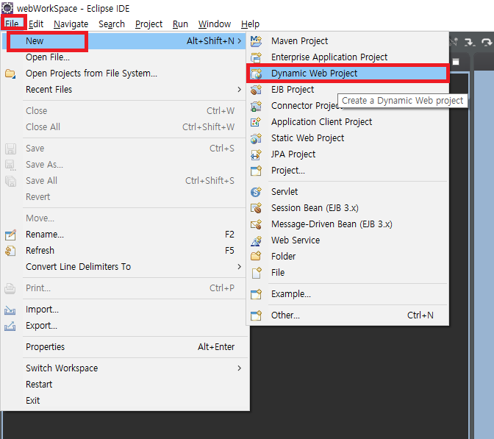The height and width of the screenshot is (439, 494).
Task: Click the Session Bean icon
Action: pyautogui.click(x=256, y=208)
